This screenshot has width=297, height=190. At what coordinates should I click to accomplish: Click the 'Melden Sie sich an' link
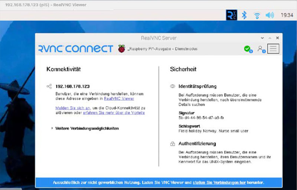tap(73, 108)
